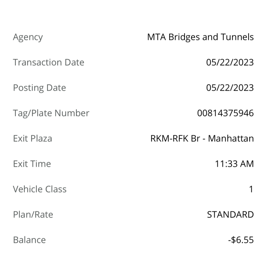Select the 11:33 AM exit time
The height and width of the screenshot is (267, 267).
pyautogui.click(x=234, y=164)
